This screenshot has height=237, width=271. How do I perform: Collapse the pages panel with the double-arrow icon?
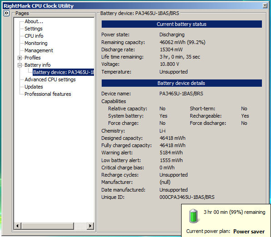pos(6,13)
